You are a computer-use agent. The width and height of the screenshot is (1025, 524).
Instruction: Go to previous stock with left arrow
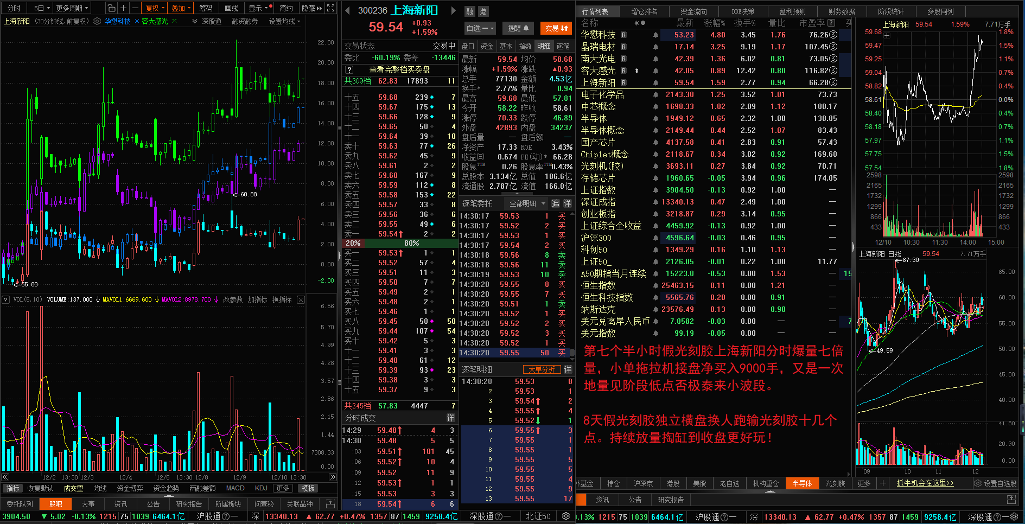pos(348,10)
